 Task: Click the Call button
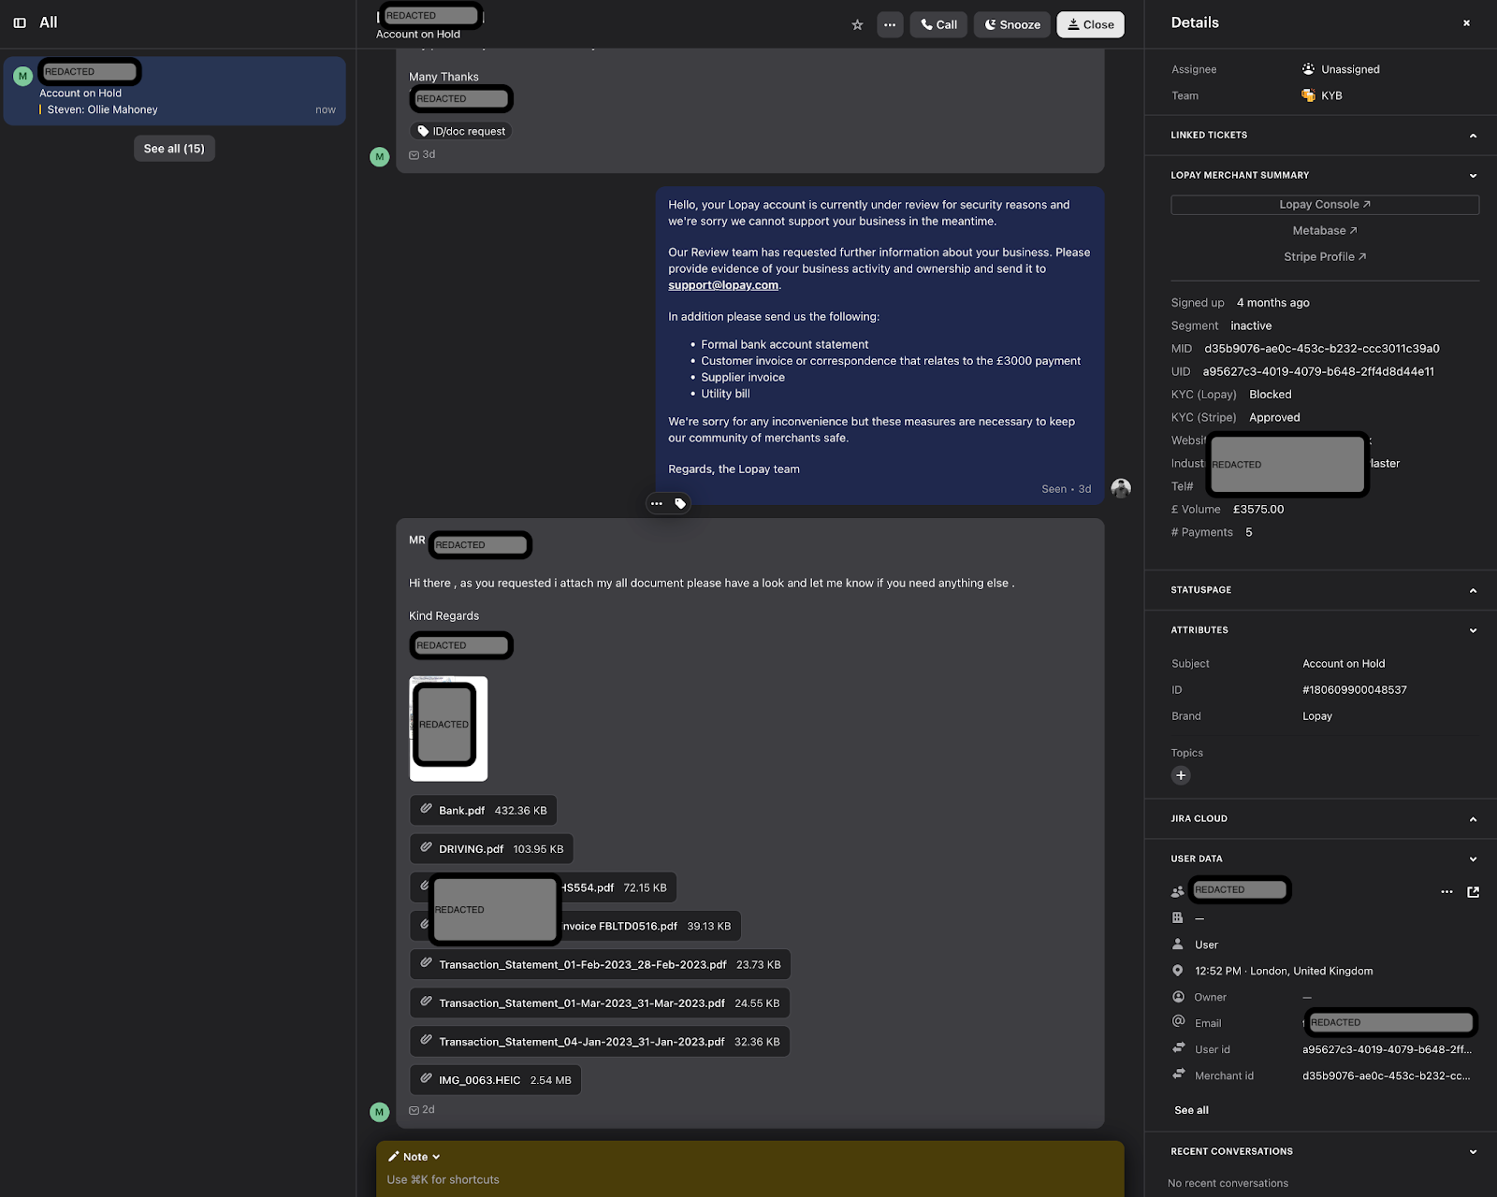[x=938, y=25]
